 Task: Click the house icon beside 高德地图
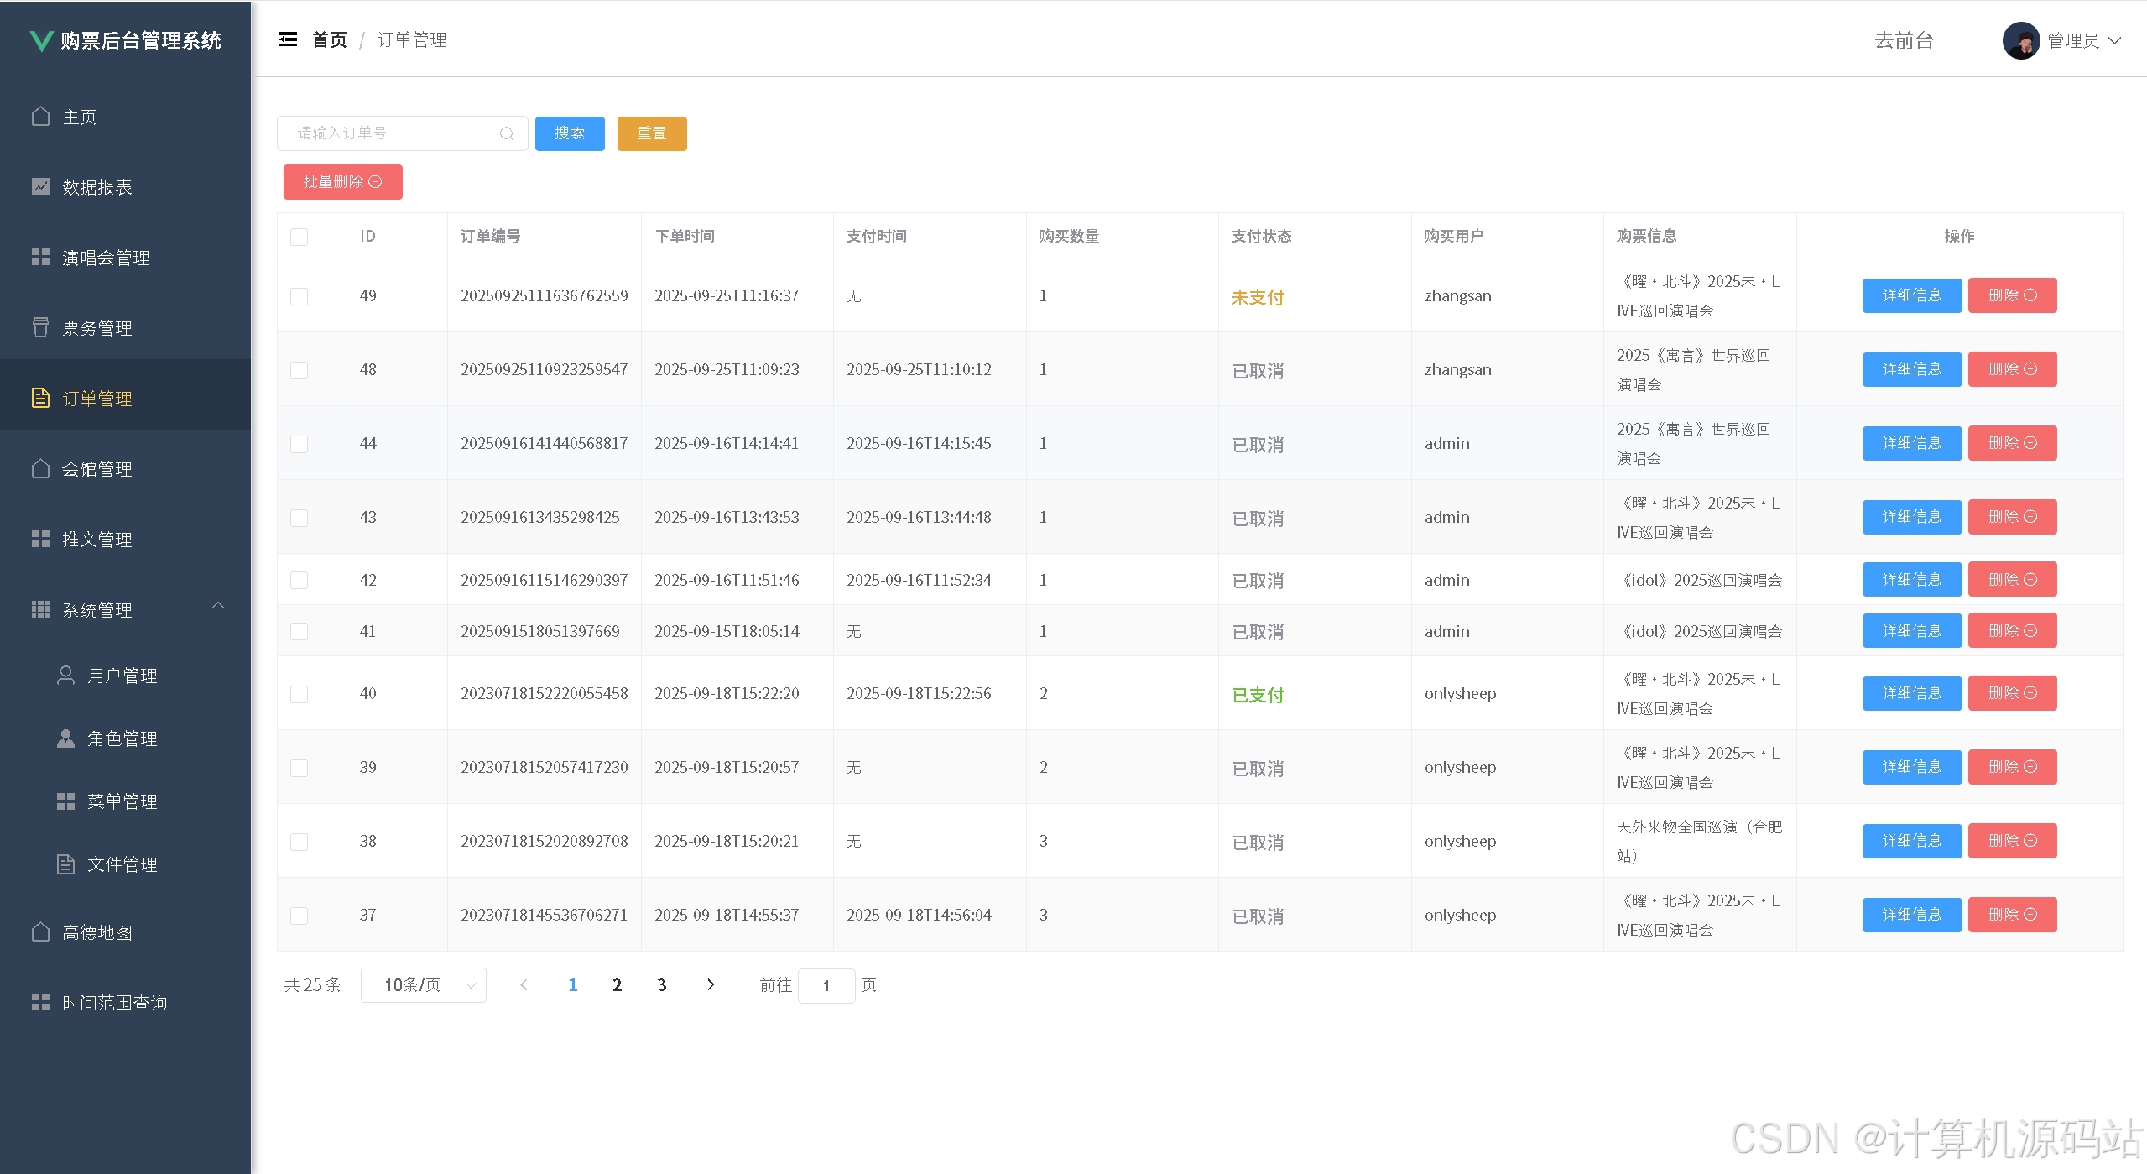click(40, 931)
